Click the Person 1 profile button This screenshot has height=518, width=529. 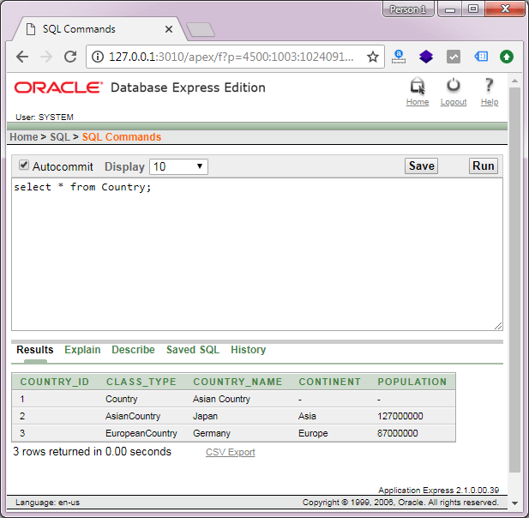[408, 9]
